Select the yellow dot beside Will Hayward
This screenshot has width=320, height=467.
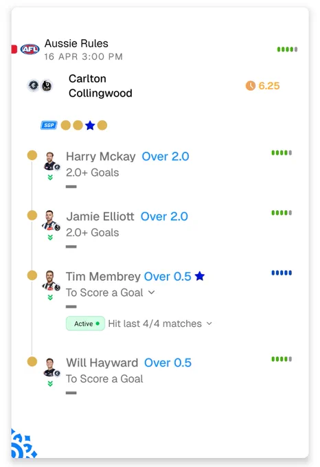[x=32, y=361]
